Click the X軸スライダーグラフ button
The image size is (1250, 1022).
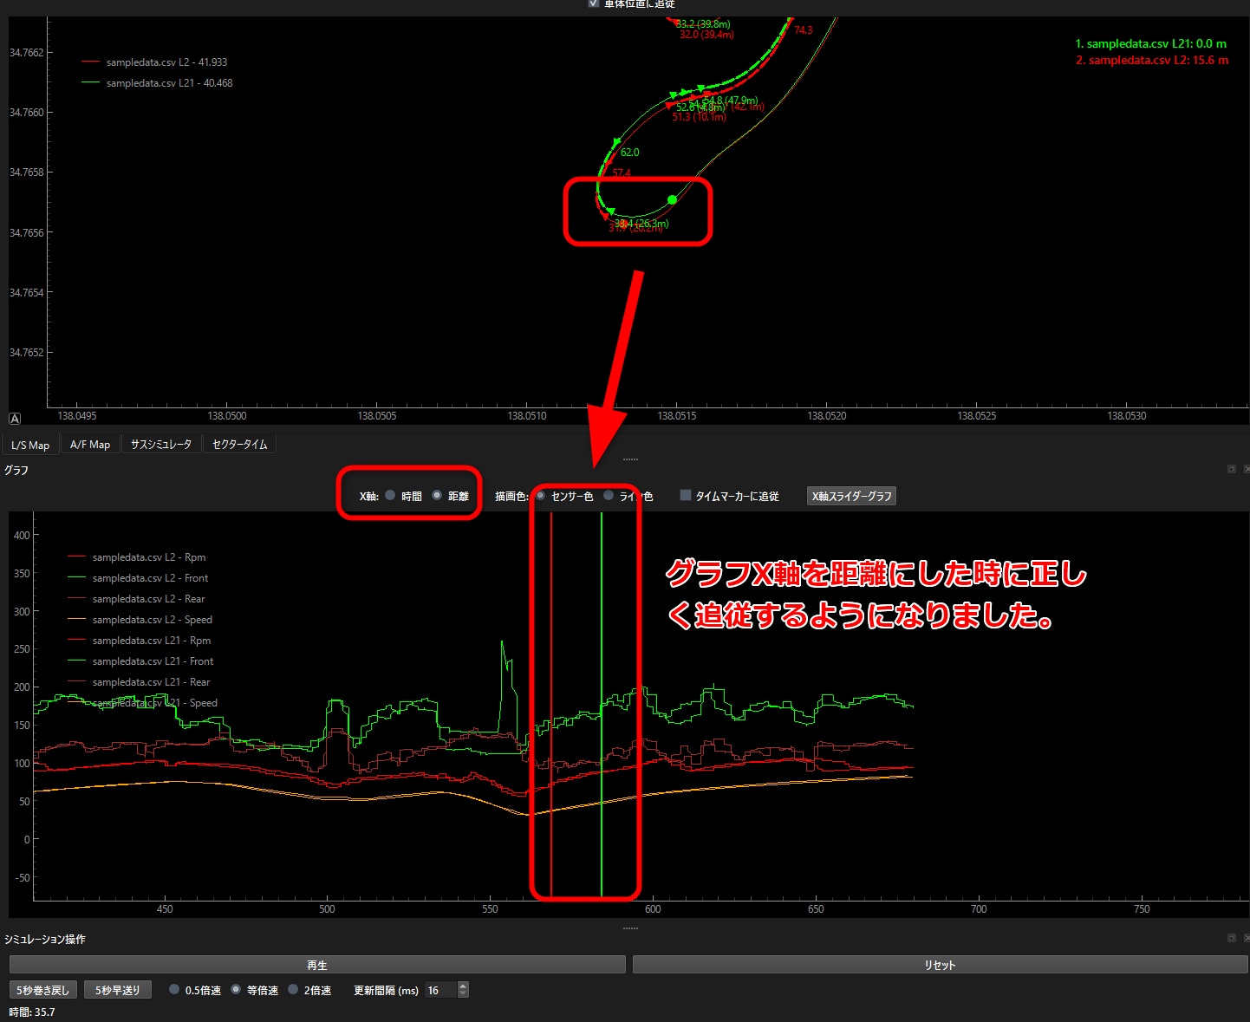[851, 496]
